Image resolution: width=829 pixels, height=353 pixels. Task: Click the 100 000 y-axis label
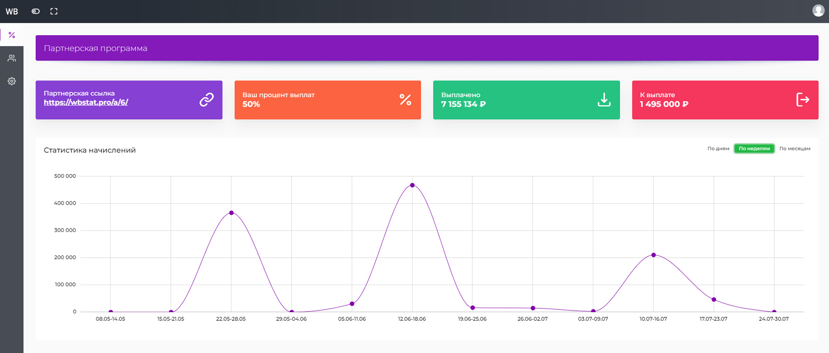(65, 285)
